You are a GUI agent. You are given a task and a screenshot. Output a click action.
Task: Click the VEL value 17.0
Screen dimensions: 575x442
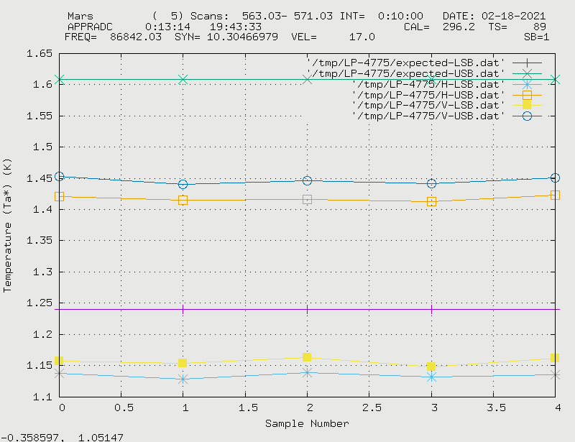point(362,37)
